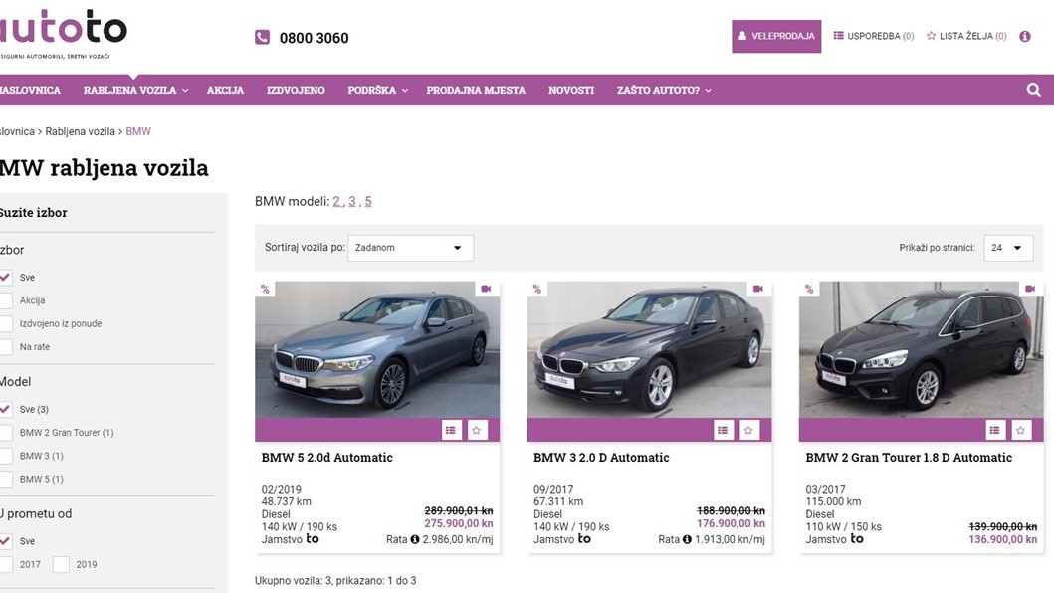Expand the Podrška navigation menu

377,90
